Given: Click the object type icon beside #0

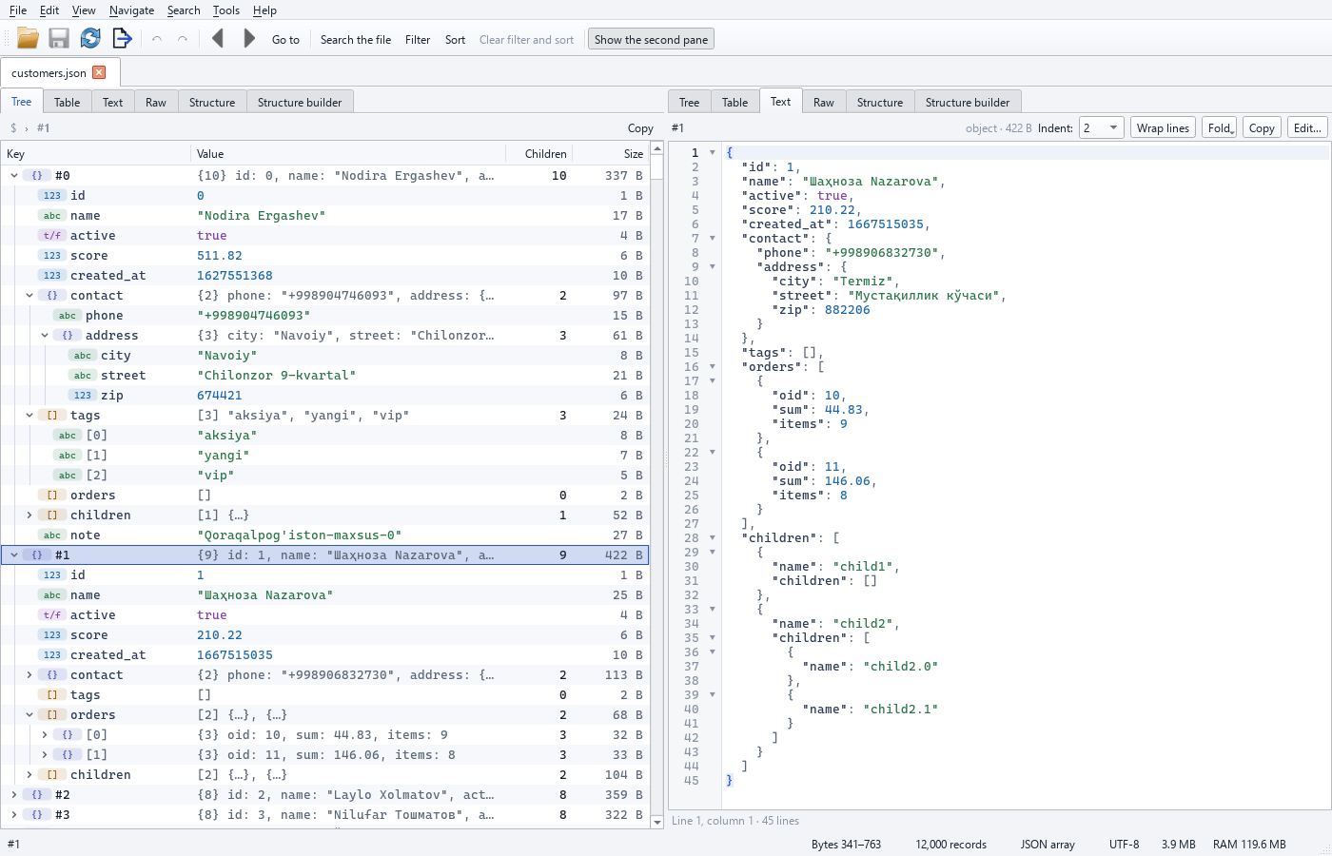Looking at the screenshot, I should click(x=37, y=176).
